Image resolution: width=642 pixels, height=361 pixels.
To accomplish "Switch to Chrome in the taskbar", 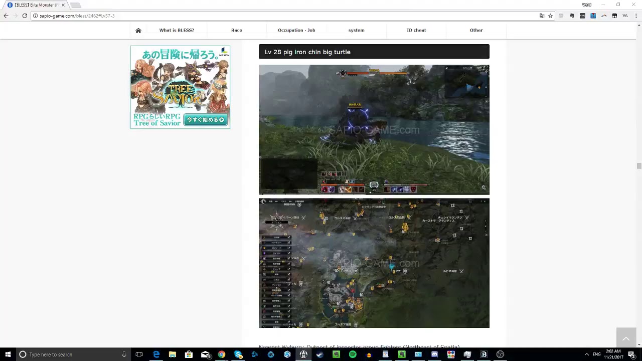I will [222, 354].
